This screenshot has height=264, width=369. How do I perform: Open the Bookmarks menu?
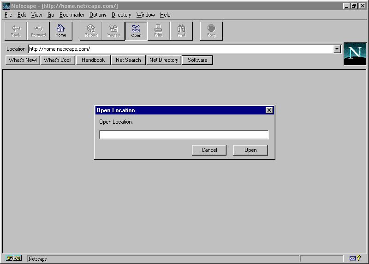click(72, 15)
